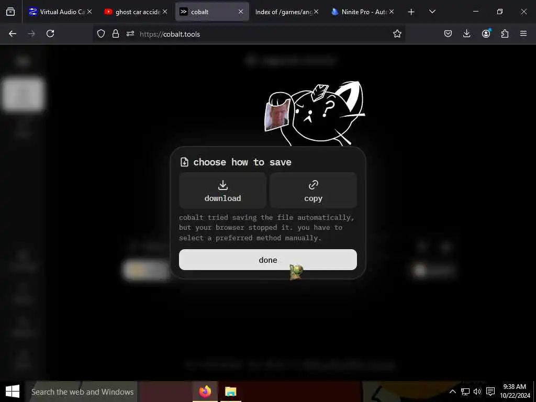
Task: Close the Index of /games tab
Action: (x=316, y=12)
